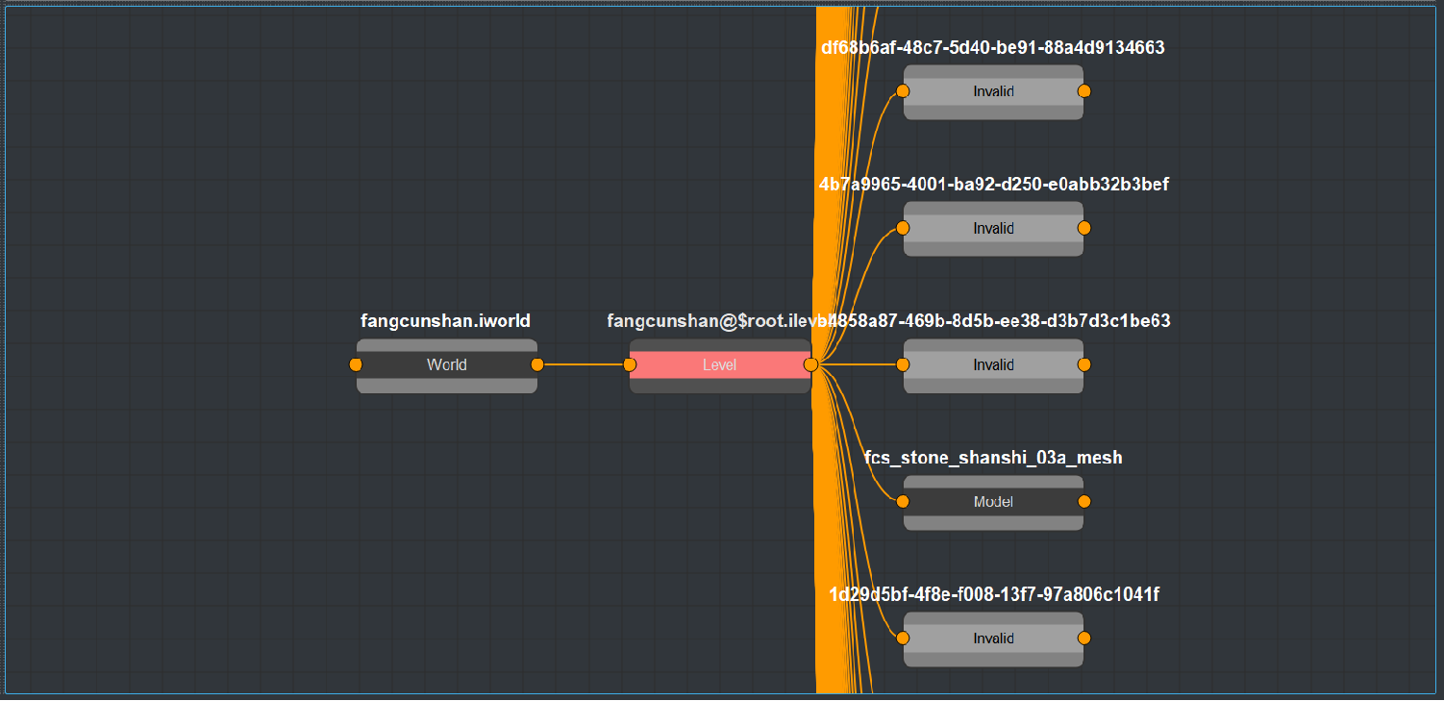Click output port of Invalid node right of Level
This screenshot has height=701, width=1444.
1084,365
